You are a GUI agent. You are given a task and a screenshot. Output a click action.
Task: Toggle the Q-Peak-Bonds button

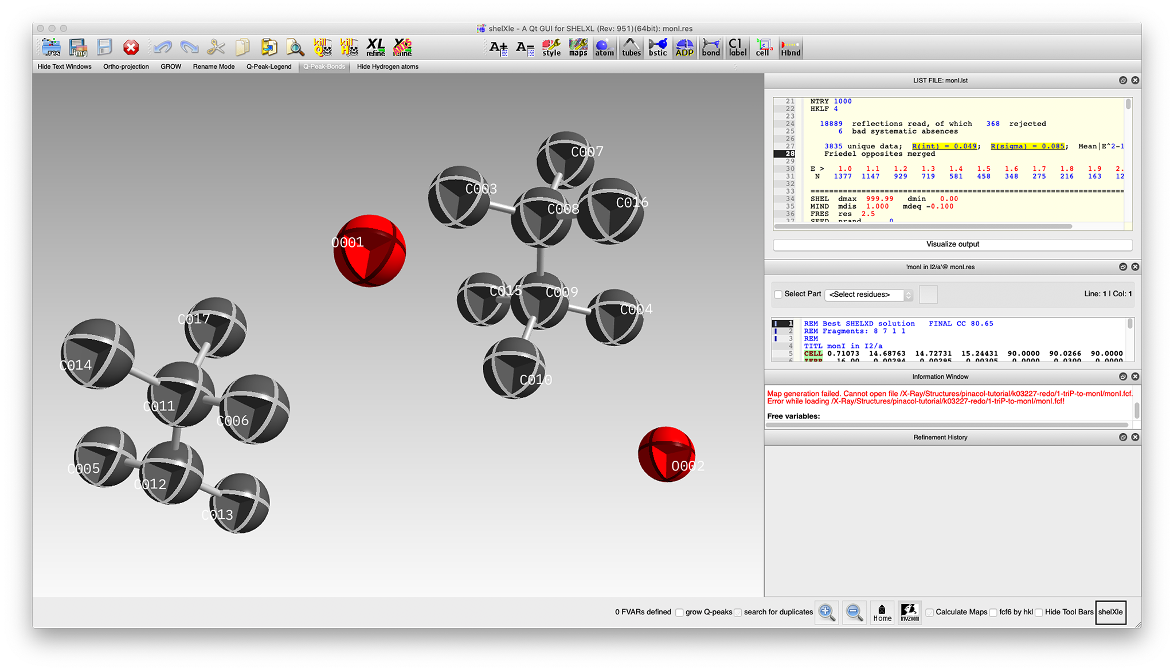tap(324, 67)
